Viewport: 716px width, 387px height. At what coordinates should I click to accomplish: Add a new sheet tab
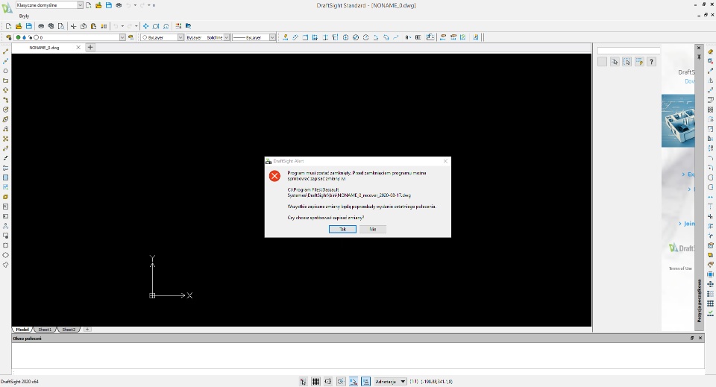[87, 329]
